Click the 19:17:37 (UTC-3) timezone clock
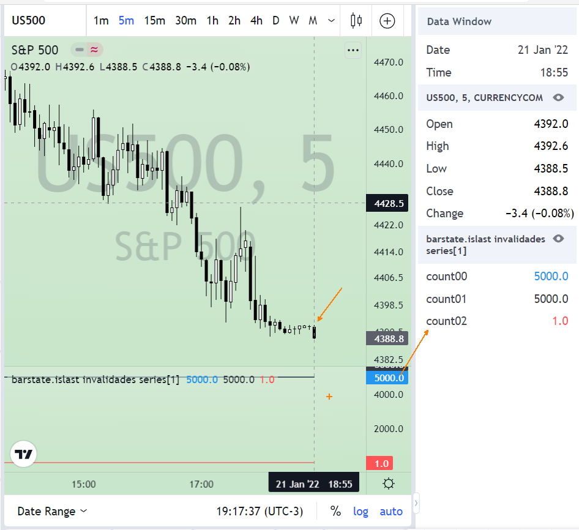The width and height of the screenshot is (579, 530). (260, 511)
